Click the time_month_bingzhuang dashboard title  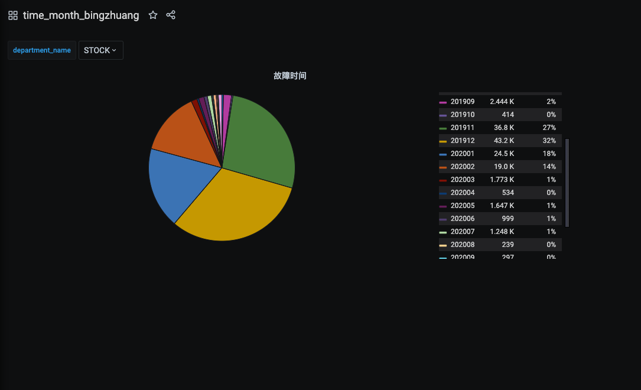coord(81,15)
